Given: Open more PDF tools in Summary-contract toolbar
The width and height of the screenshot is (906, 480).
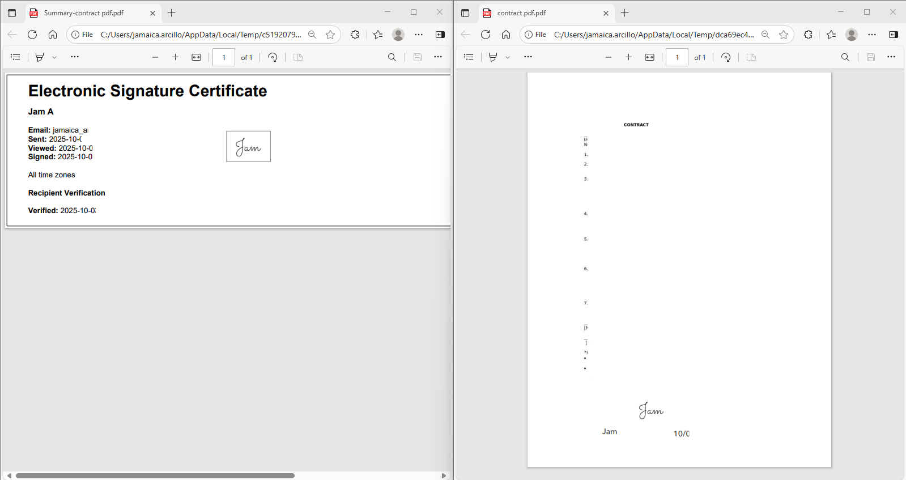Looking at the screenshot, I should click(x=75, y=57).
